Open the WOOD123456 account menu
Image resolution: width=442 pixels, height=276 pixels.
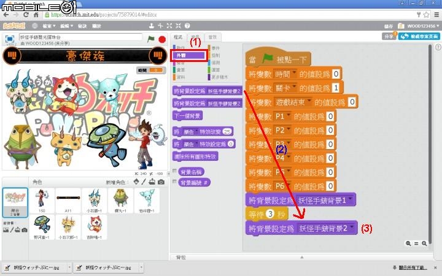[422, 26]
